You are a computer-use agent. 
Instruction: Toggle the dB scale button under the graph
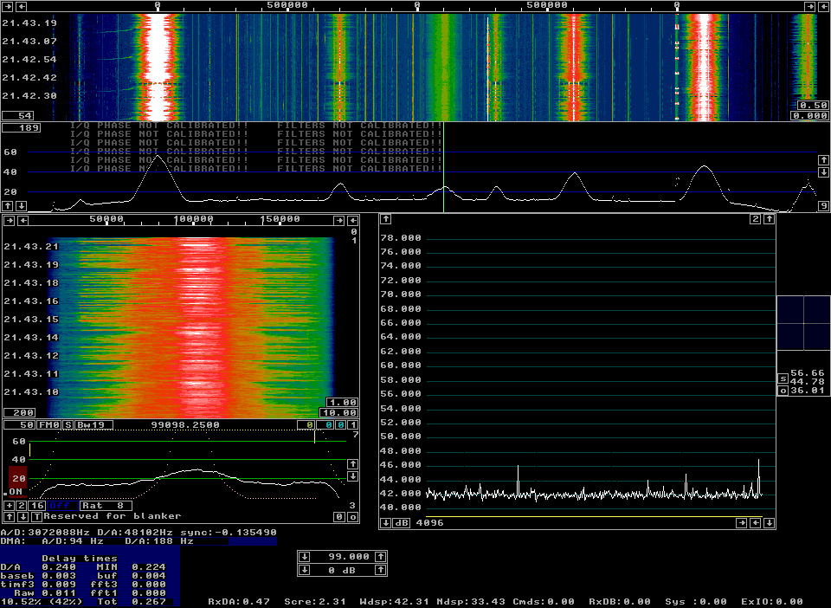coord(401,523)
